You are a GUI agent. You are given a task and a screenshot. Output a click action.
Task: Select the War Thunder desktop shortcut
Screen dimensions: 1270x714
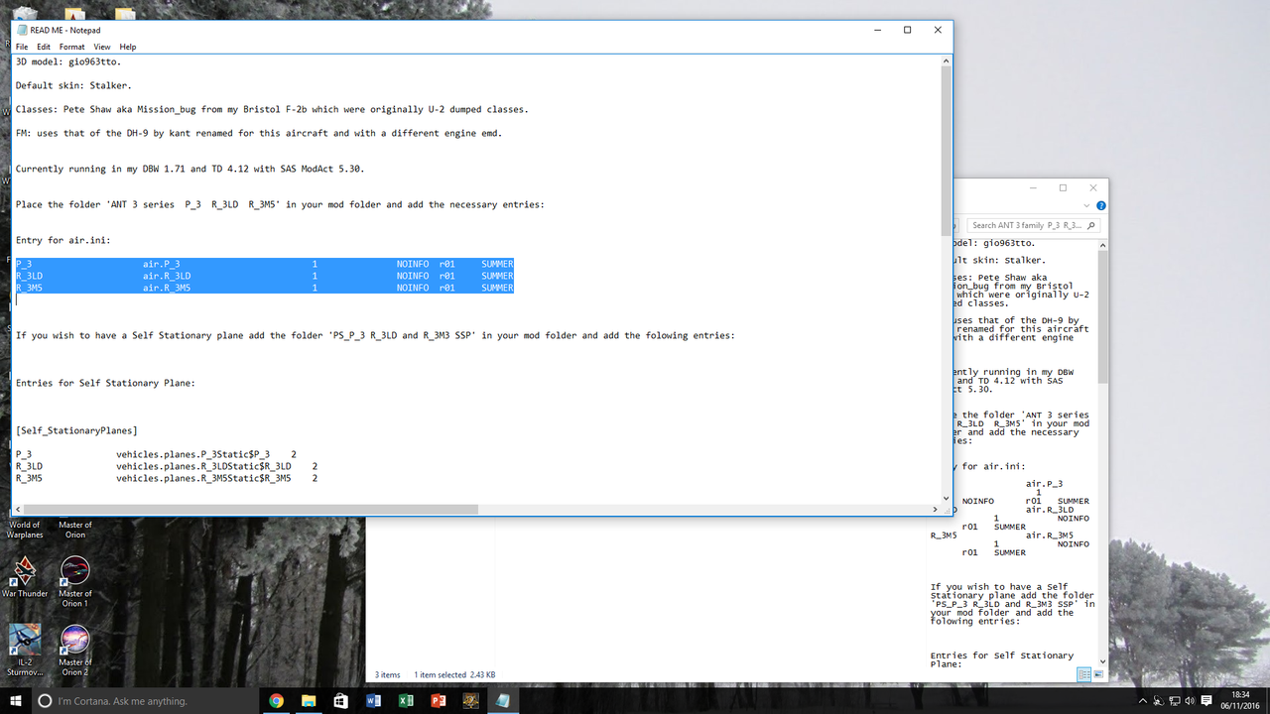25,577
